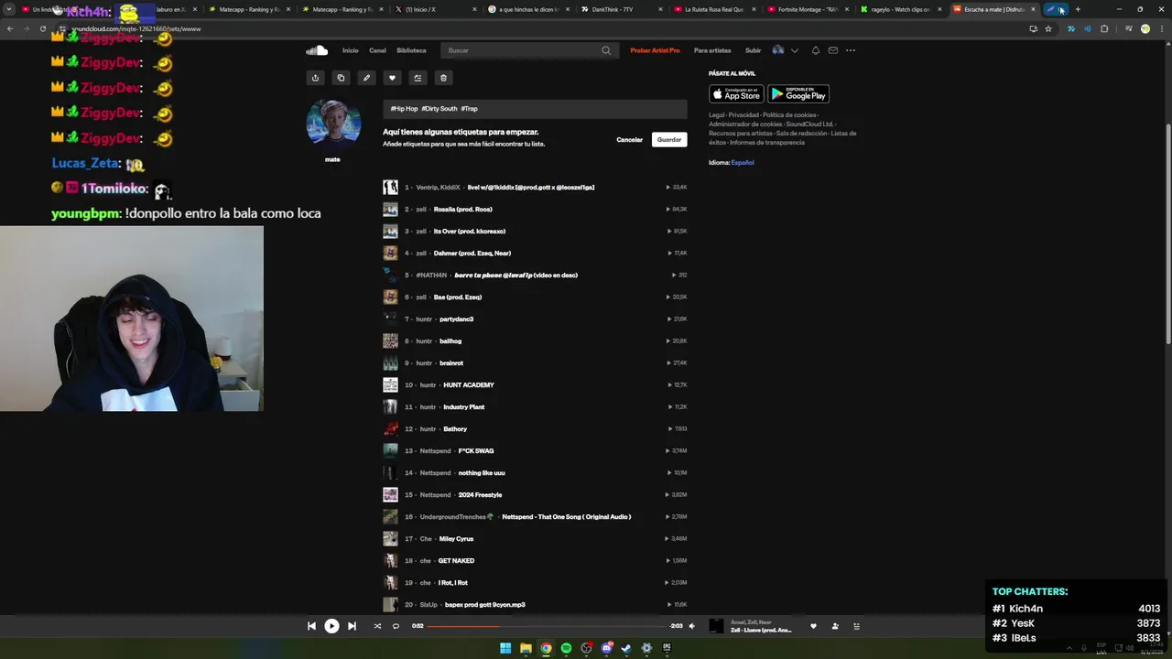Screen dimensions: 1172x659
Task: Select track Industry Plant
Action: click(464, 407)
